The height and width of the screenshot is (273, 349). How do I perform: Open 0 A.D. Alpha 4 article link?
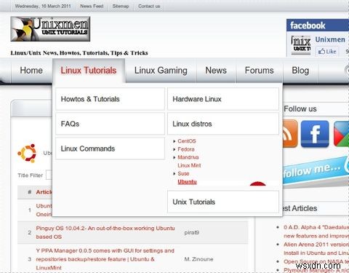316,232
